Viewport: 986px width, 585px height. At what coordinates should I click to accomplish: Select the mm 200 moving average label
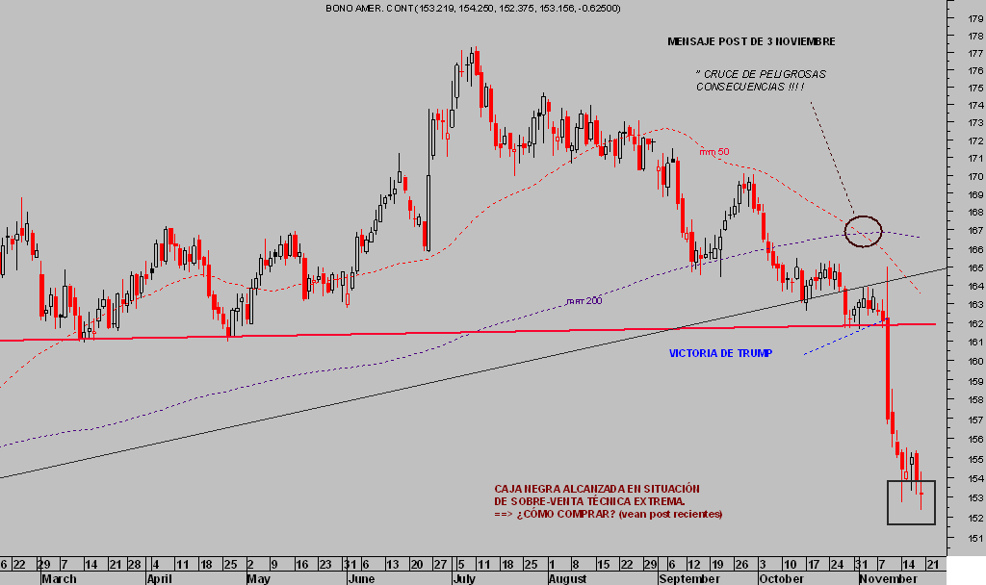pyautogui.click(x=584, y=301)
